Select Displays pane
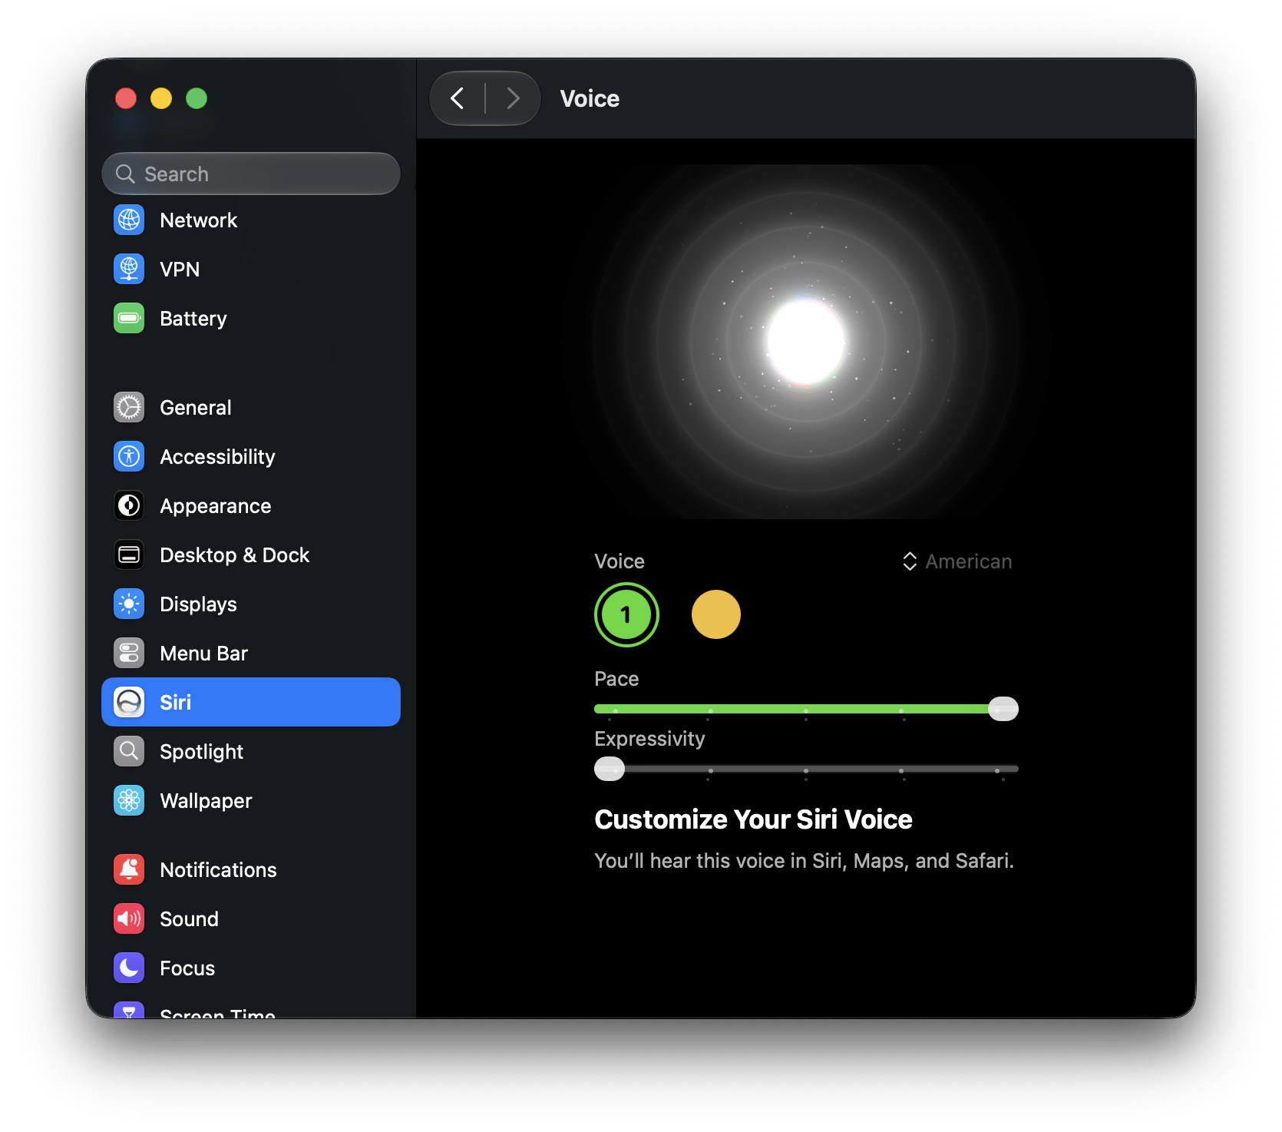Screen dimensions: 1282x1132 pyautogui.click(x=251, y=604)
